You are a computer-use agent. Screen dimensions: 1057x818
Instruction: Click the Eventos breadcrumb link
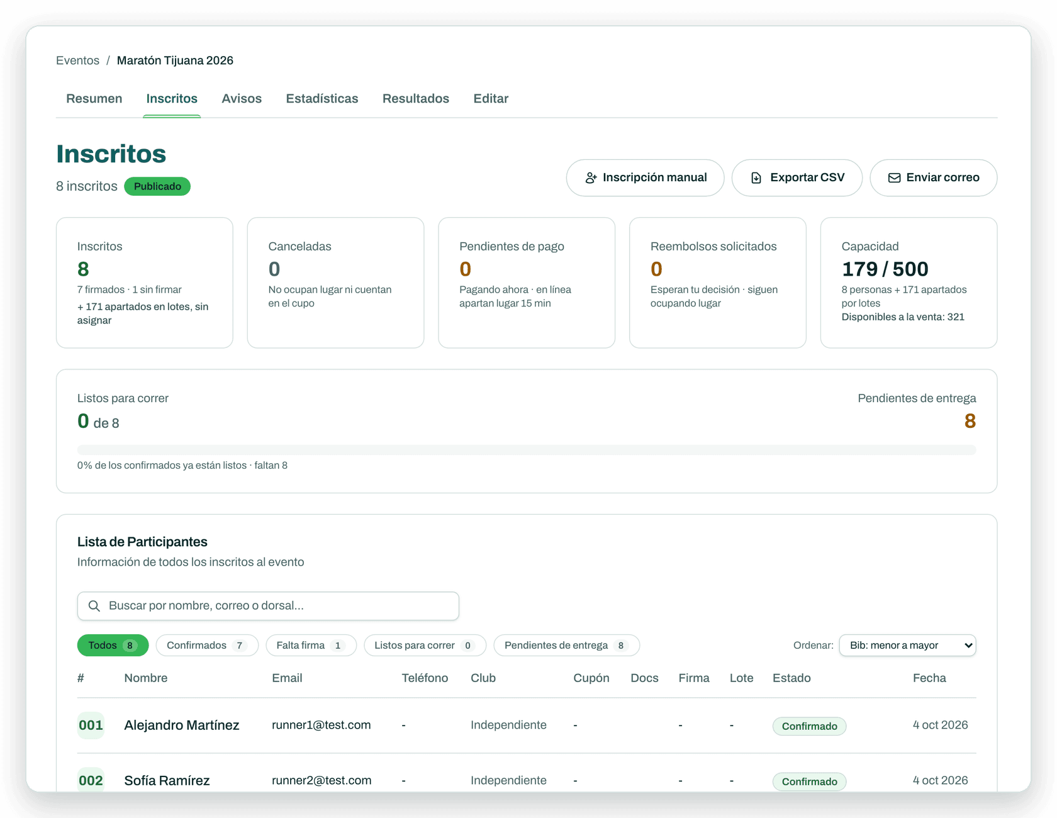tap(77, 60)
